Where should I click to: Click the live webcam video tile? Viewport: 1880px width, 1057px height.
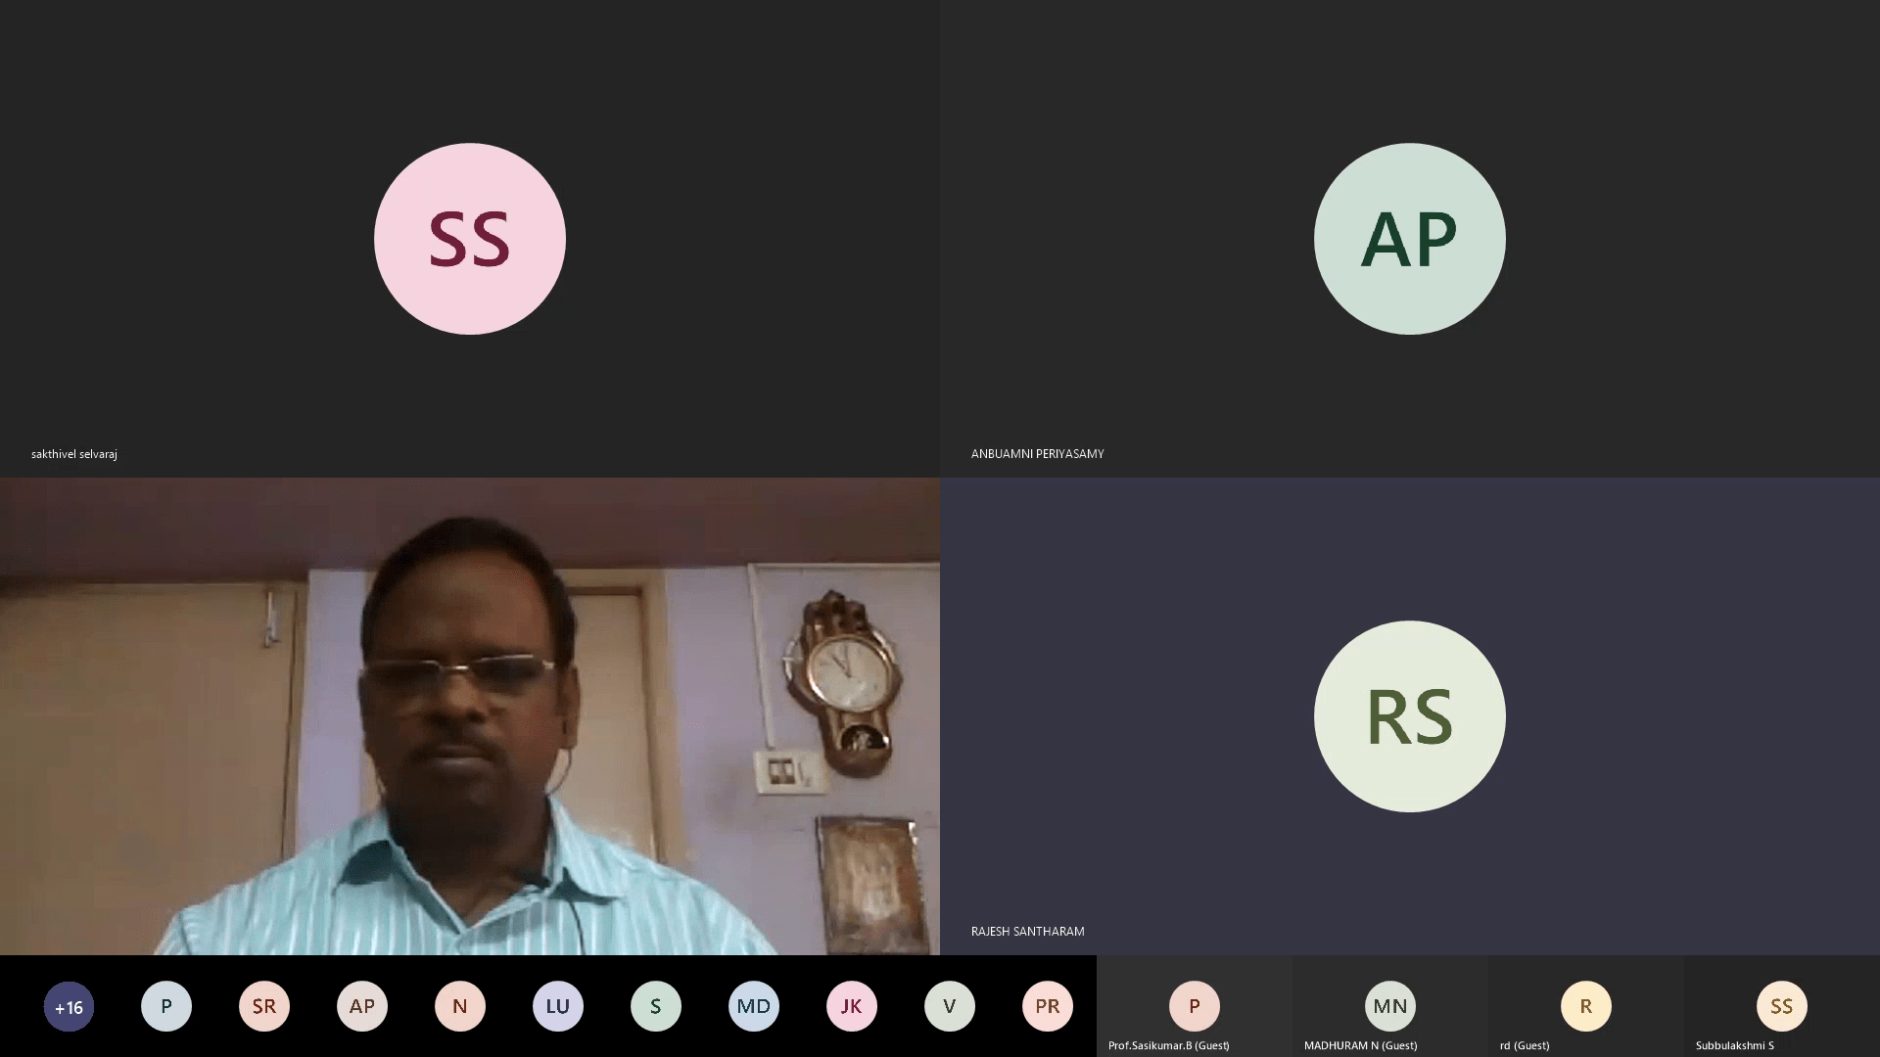pos(470,716)
